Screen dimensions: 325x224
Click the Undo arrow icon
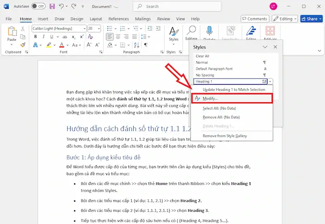pyautogui.click(x=61, y=7)
